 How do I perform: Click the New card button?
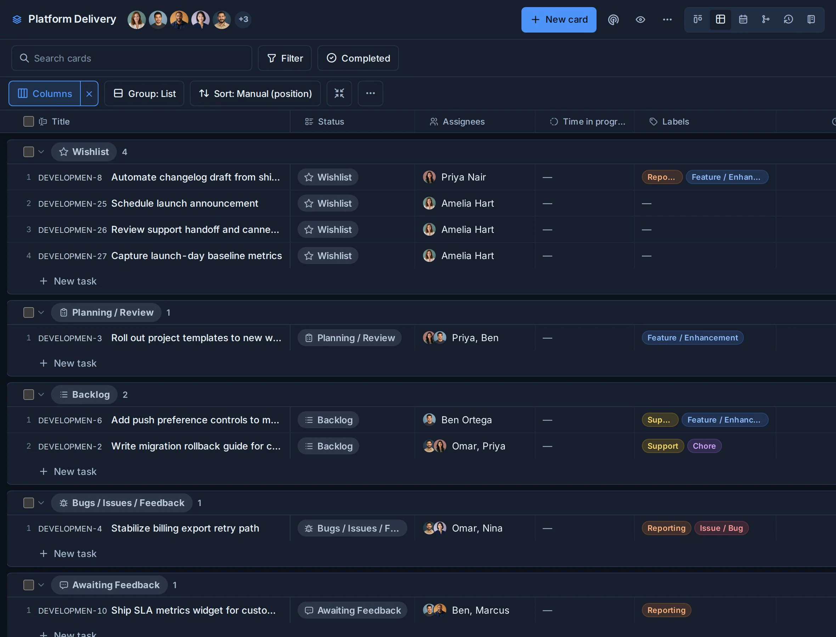(x=559, y=20)
